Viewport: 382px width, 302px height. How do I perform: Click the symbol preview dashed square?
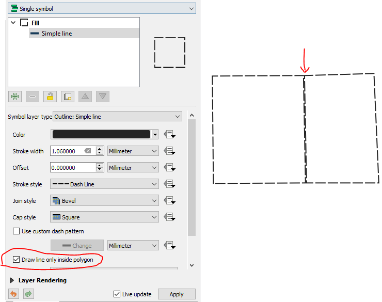[x=170, y=52]
